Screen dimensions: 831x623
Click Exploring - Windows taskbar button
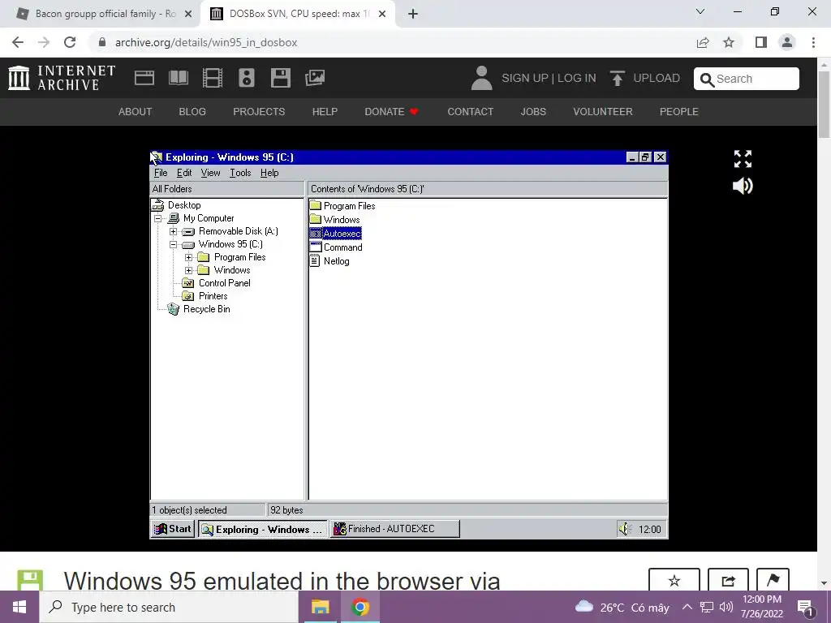pos(263,529)
